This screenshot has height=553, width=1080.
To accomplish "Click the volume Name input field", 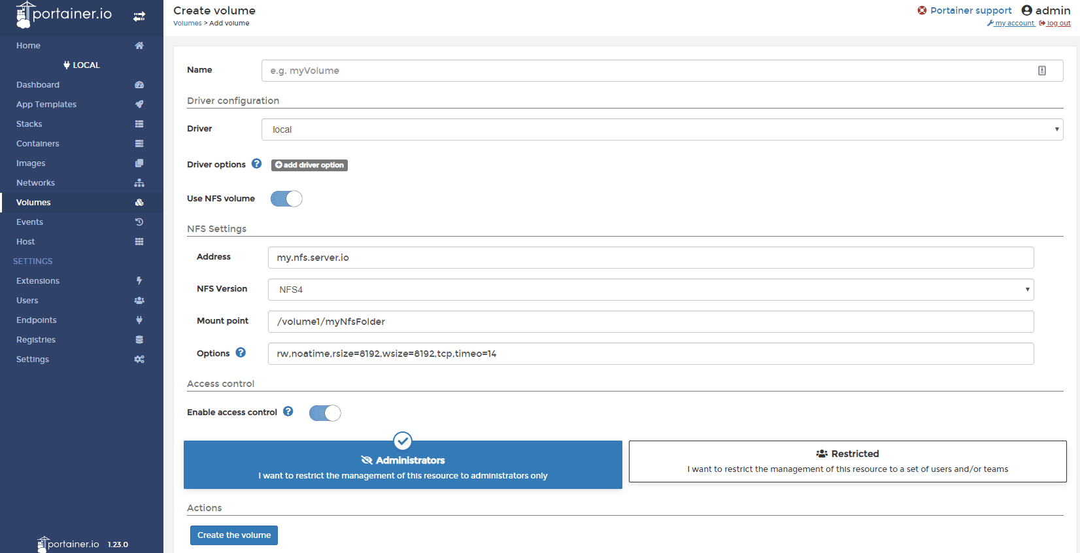I will coord(662,71).
